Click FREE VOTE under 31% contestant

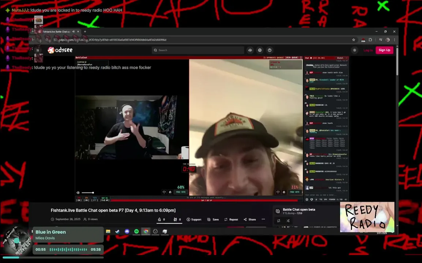(x=295, y=192)
